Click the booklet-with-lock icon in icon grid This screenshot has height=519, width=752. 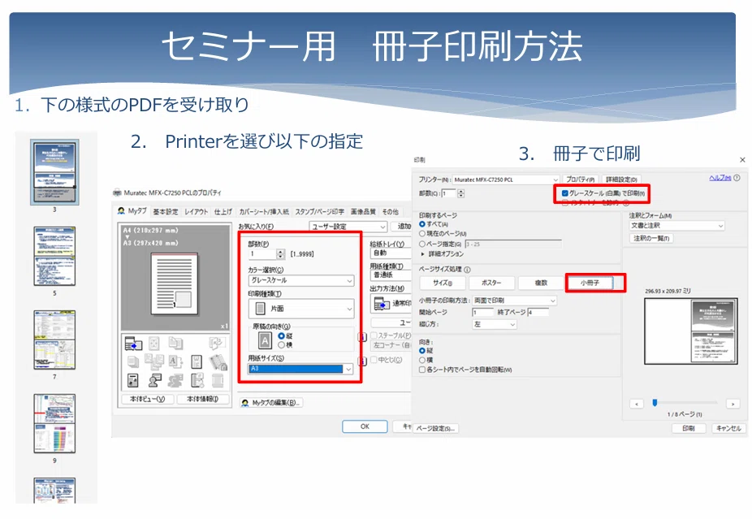[218, 362]
